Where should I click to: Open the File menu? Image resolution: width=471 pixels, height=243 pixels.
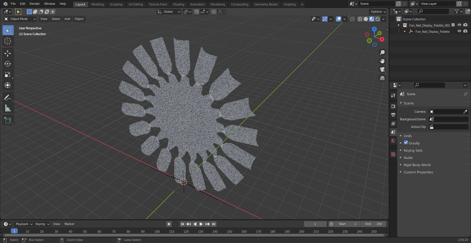click(x=13, y=4)
